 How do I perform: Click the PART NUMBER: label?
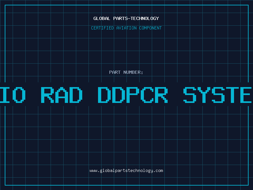126,72
